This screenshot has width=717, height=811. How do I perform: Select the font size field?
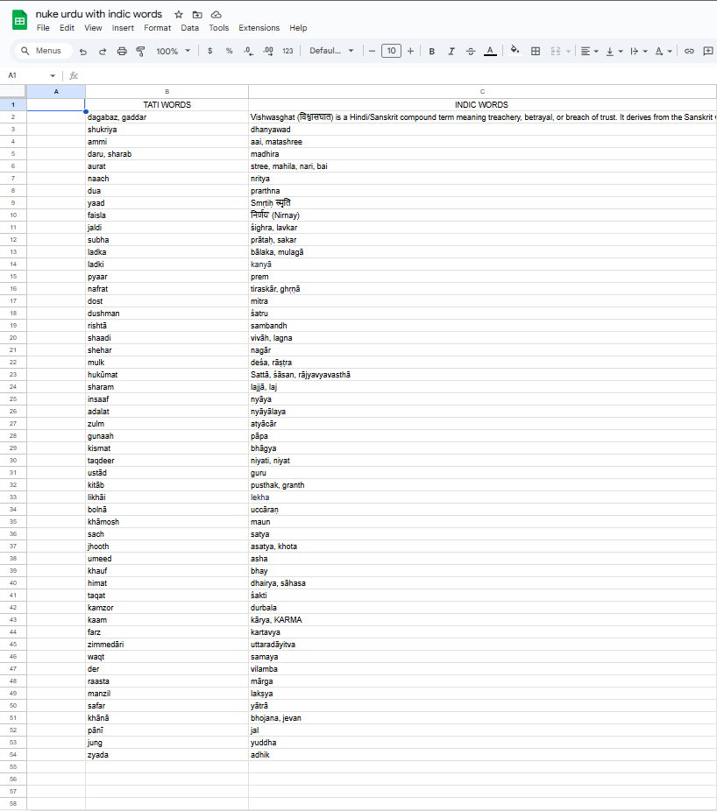coord(392,51)
